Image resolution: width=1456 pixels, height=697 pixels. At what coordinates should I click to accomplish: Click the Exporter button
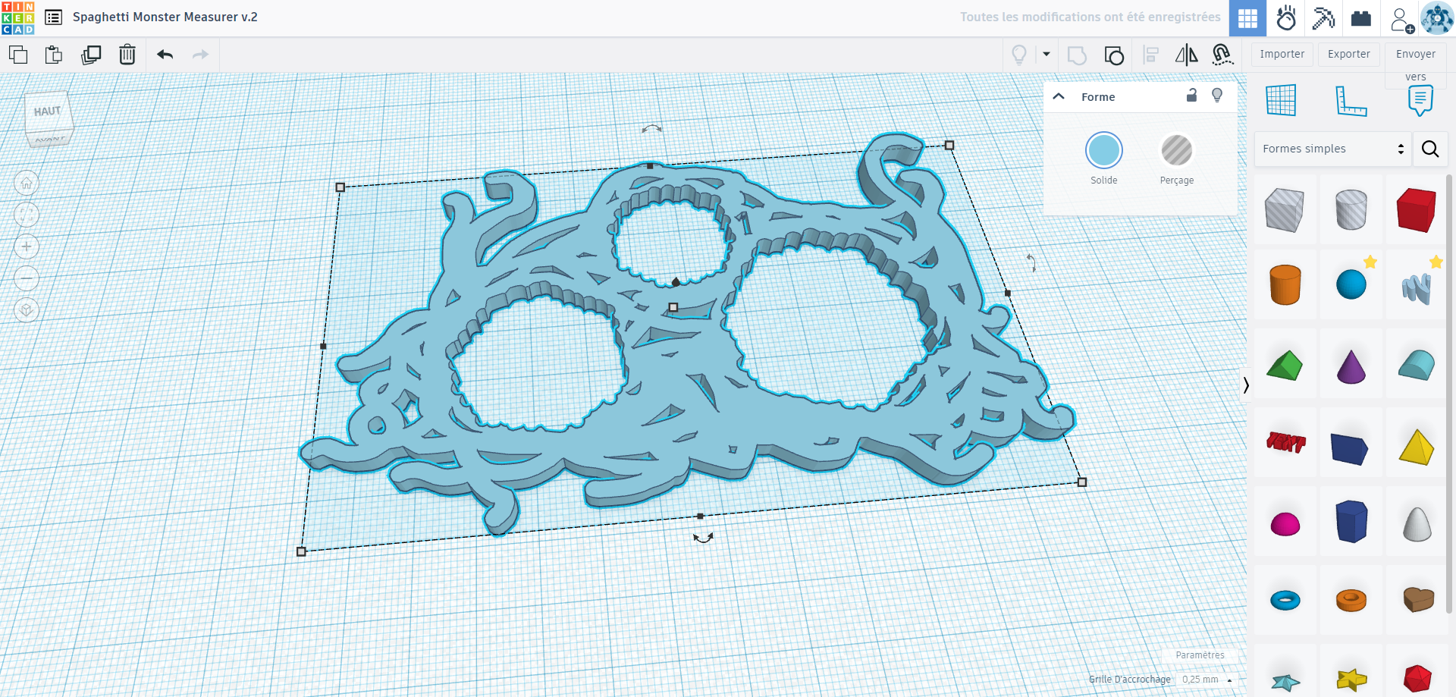[1349, 54]
